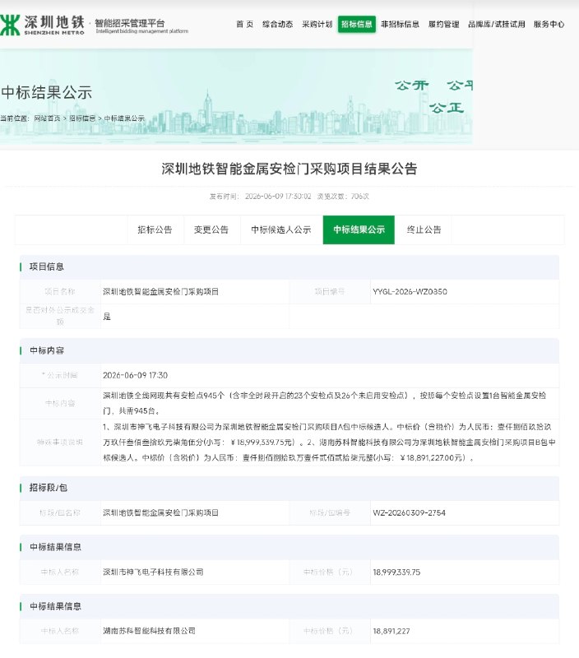Click the bid price 18,999,339.75

pos(396,572)
